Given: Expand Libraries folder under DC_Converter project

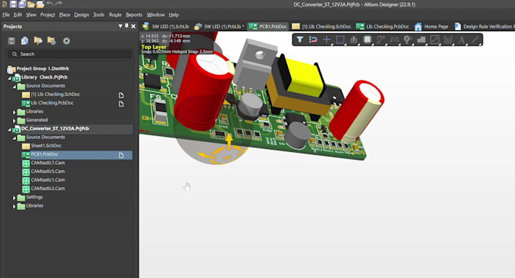Looking at the screenshot, I should 14,206.
